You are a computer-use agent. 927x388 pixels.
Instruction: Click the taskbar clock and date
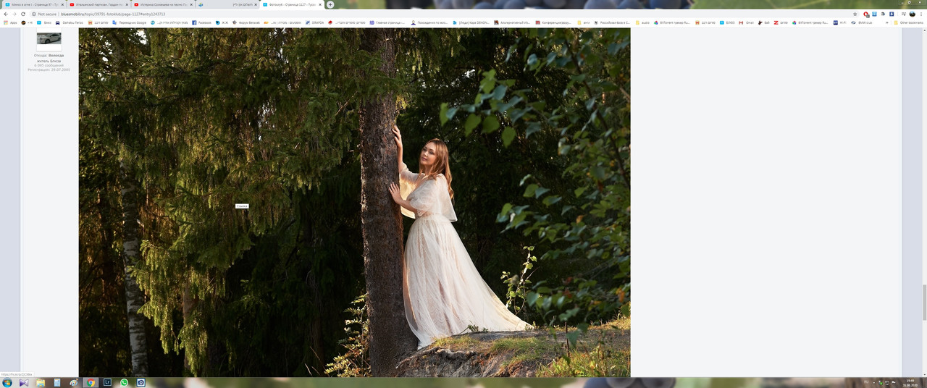coord(910,382)
